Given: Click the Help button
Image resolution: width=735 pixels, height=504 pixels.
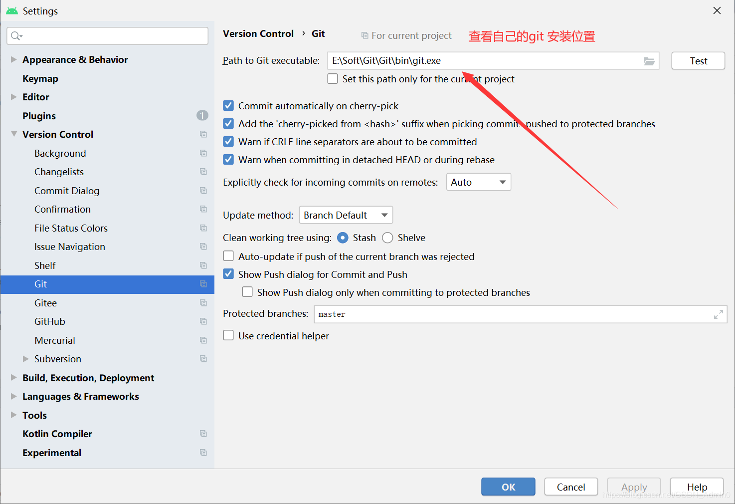Looking at the screenshot, I should 696,487.
